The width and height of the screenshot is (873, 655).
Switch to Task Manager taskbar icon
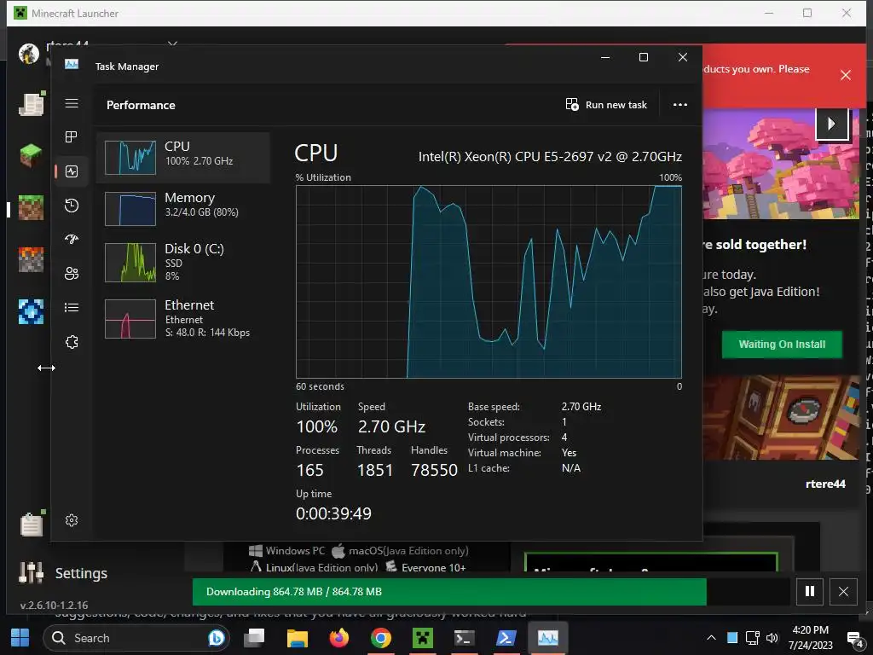click(548, 638)
